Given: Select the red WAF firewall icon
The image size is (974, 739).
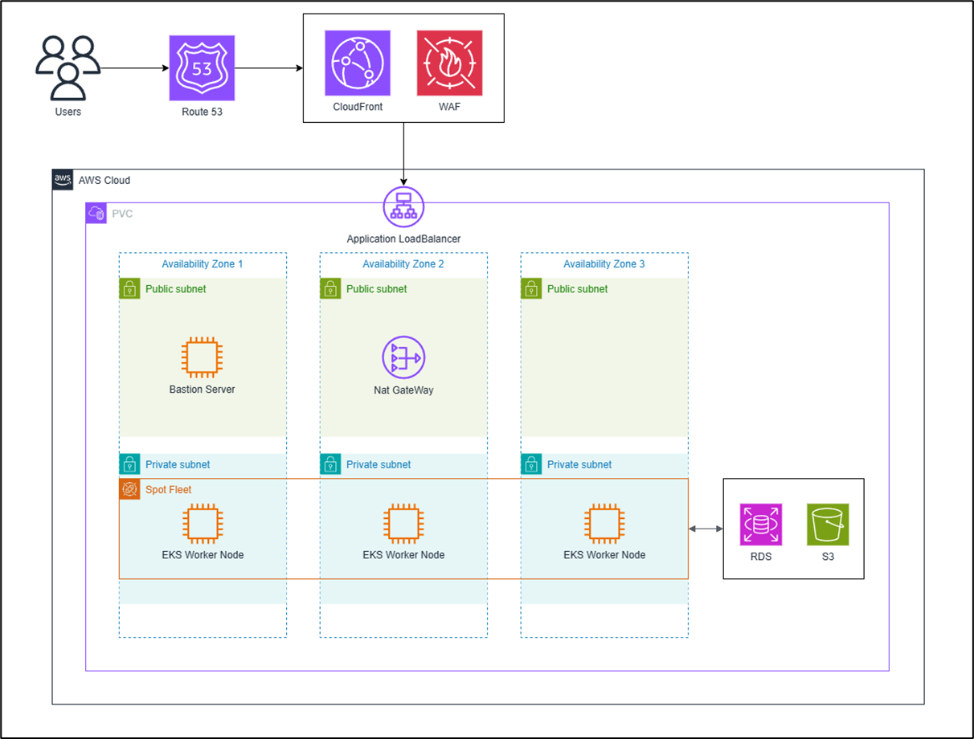Looking at the screenshot, I should (449, 63).
